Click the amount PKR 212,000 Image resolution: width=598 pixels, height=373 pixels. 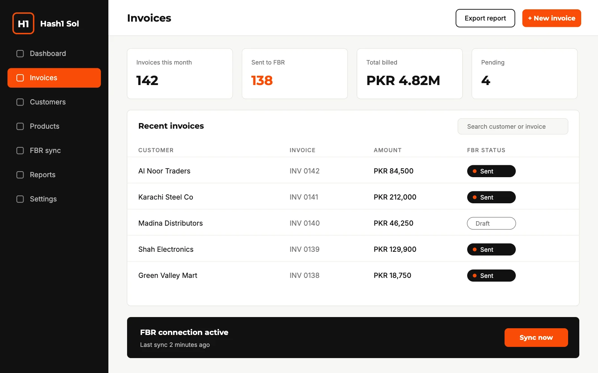click(395, 197)
